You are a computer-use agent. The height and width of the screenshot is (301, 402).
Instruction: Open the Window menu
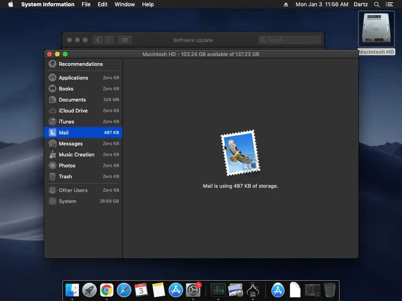click(124, 4)
